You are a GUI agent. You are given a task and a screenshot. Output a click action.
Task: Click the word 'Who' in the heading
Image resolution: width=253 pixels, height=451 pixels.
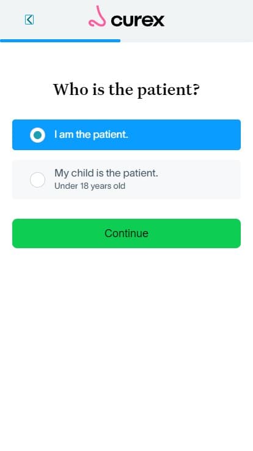click(71, 89)
